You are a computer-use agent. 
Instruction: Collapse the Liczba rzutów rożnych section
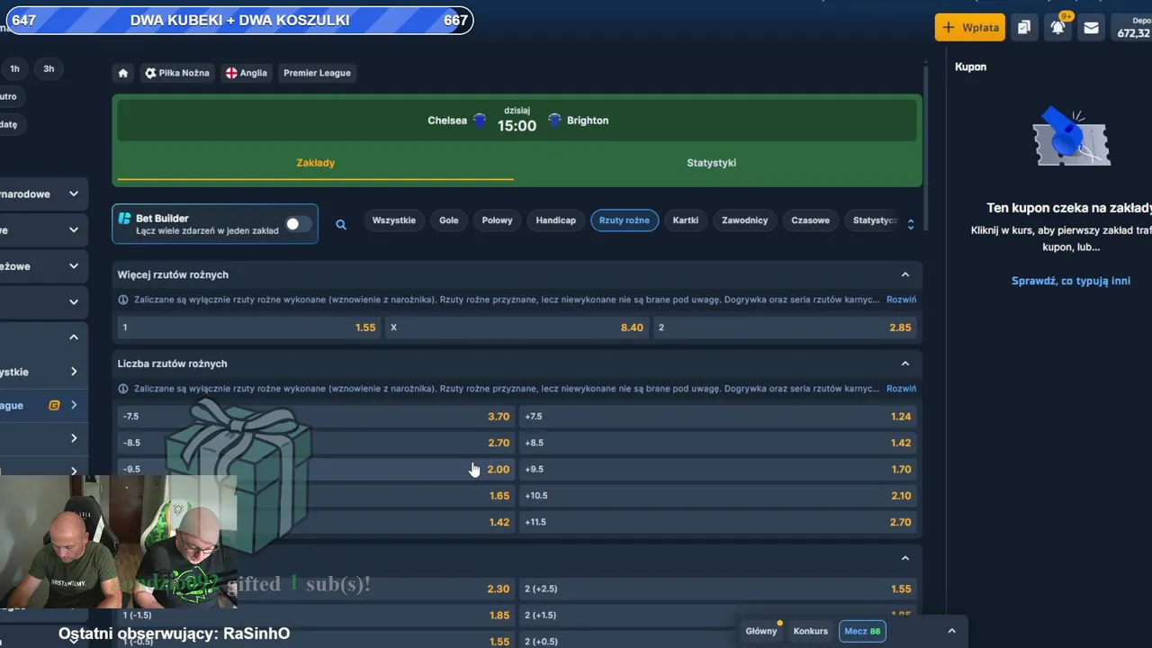(905, 364)
